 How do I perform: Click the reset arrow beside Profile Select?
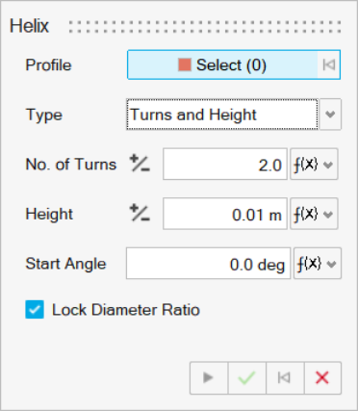[x=329, y=64]
